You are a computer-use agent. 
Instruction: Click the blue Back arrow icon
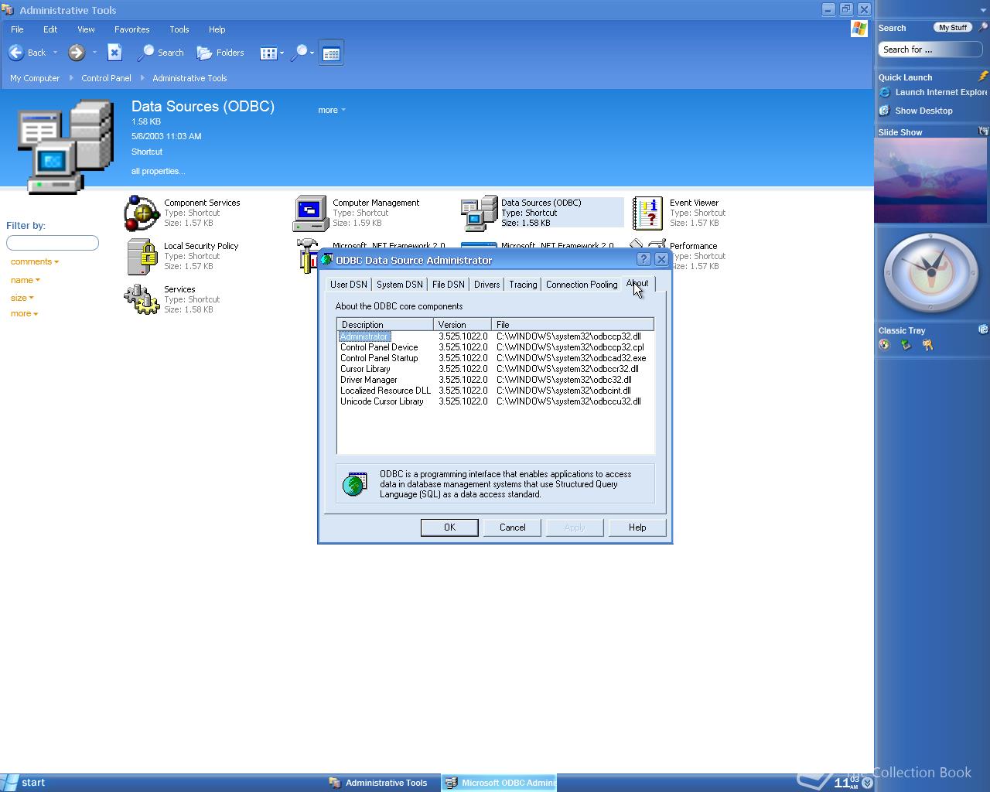pos(15,53)
